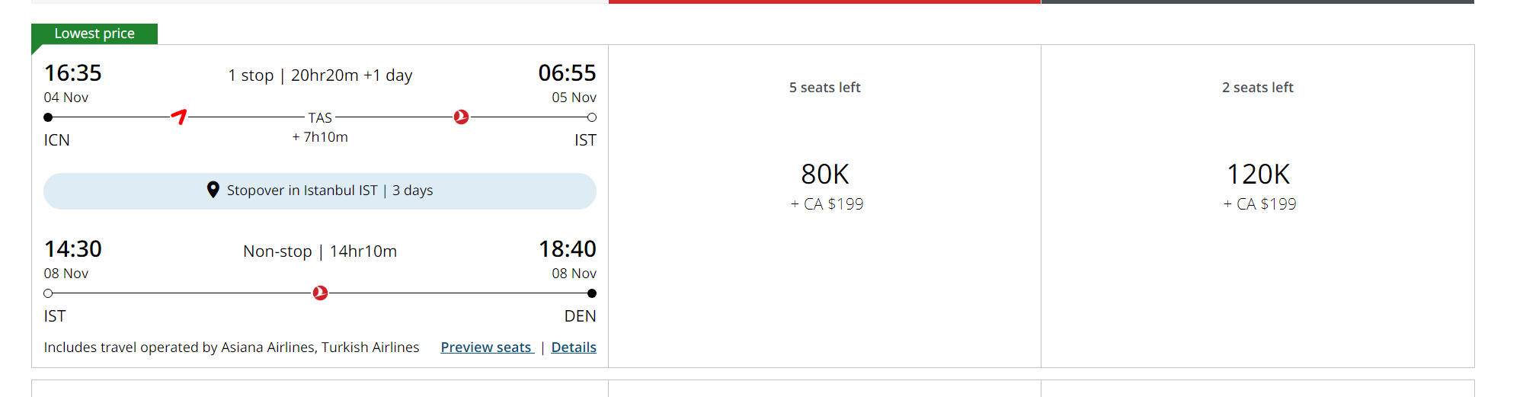Click the ICN departure point dot
The height and width of the screenshot is (397, 1539).
(x=48, y=117)
